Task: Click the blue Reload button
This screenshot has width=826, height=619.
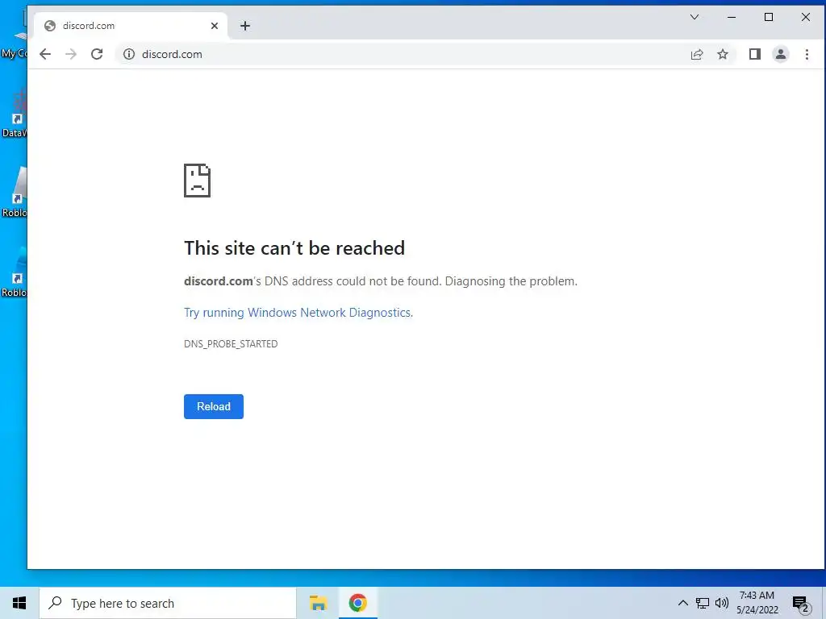Action: (x=213, y=406)
